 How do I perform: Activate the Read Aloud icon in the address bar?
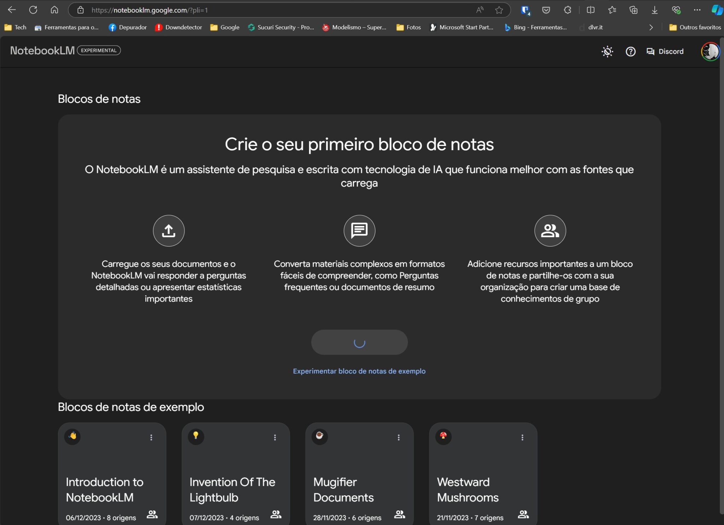point(480,10)
